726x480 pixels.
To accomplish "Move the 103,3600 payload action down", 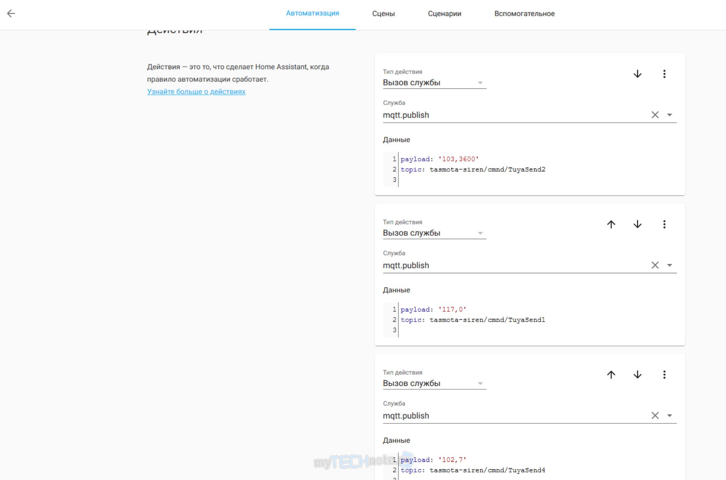I will click(x=638, y=74).
